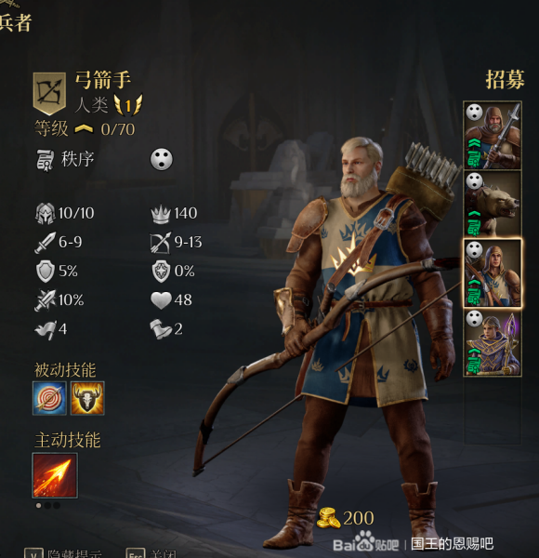Select the mage recruit portrait
Viewport: 539px width, 558px height.
[x=493, y=342]
